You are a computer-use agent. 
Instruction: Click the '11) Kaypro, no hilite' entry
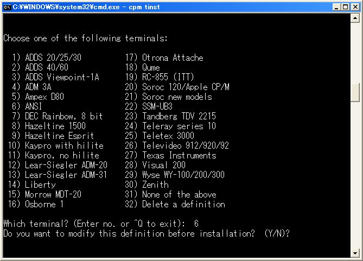click(54, 155)
